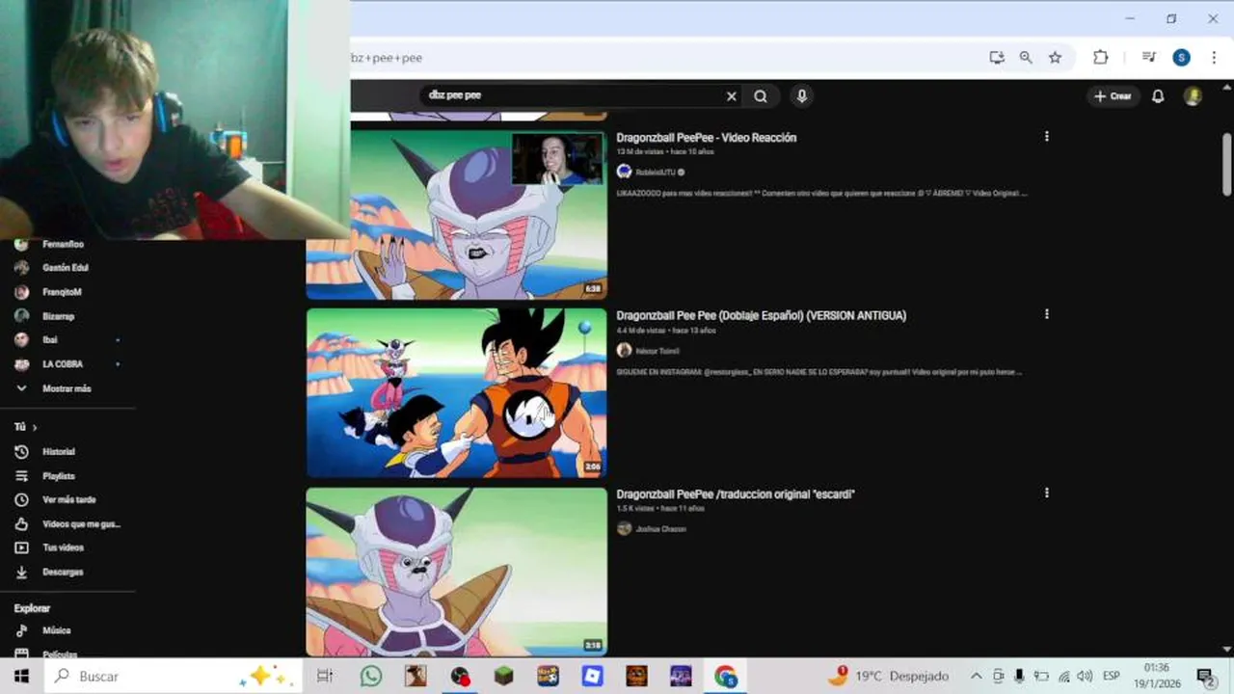The height and width of the screenshot is (694, 1234).
Task: Open the Fernanfloo subscription
Action: [x=63, y=245]
